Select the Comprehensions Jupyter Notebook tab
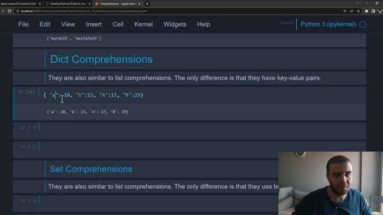This screenshot has height=215, width=383. [118, 4]
